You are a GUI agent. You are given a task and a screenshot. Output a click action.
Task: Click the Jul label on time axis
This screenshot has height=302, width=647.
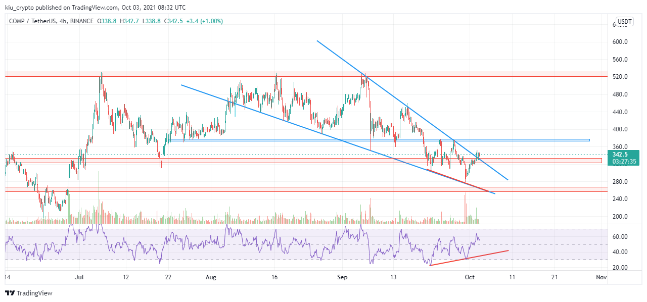[79, 277]
